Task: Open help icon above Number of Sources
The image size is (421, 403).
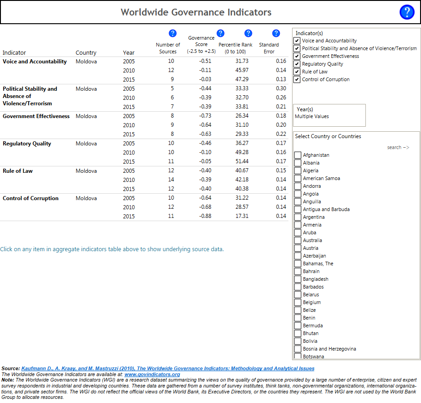Action: point(172,33)
